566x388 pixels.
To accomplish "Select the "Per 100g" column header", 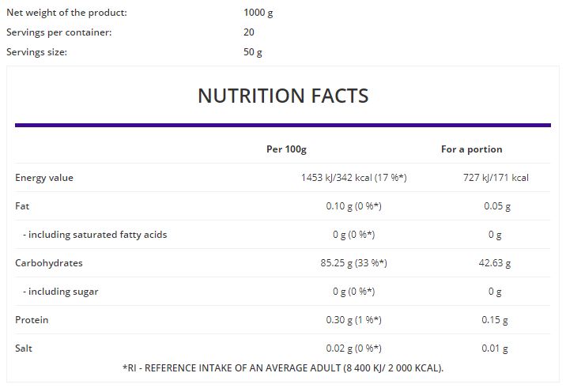I will click(x=286, y=149).
